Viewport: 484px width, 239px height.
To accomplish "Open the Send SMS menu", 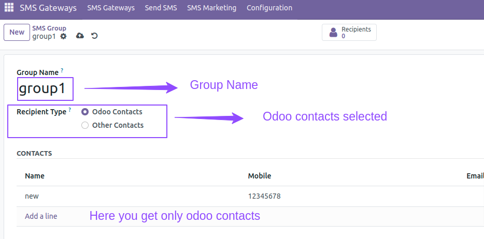I will [x=161, y=8].
